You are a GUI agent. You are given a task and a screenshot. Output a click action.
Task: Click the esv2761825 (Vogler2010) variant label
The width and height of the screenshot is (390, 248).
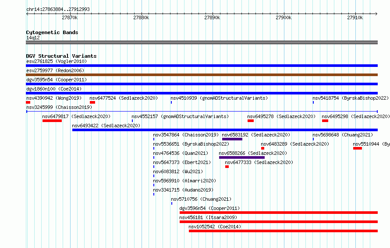pyautogui.click(x=57, y=61)
